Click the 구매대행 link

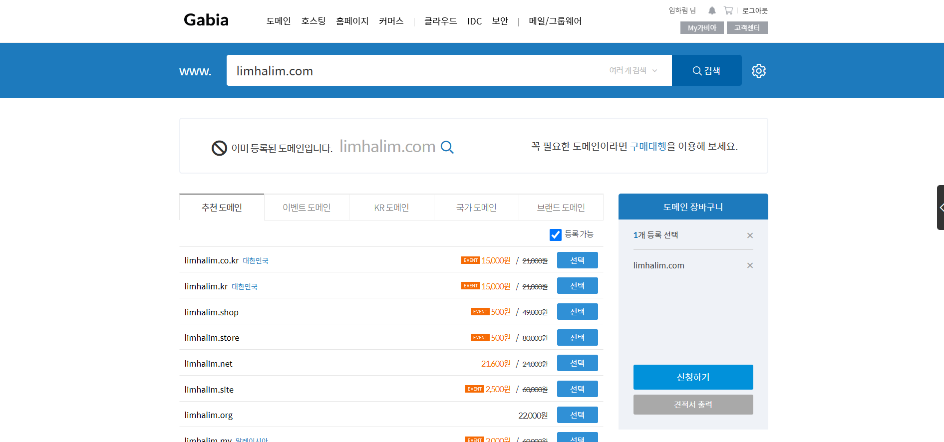pyautogui.click(x=648, y=146)
